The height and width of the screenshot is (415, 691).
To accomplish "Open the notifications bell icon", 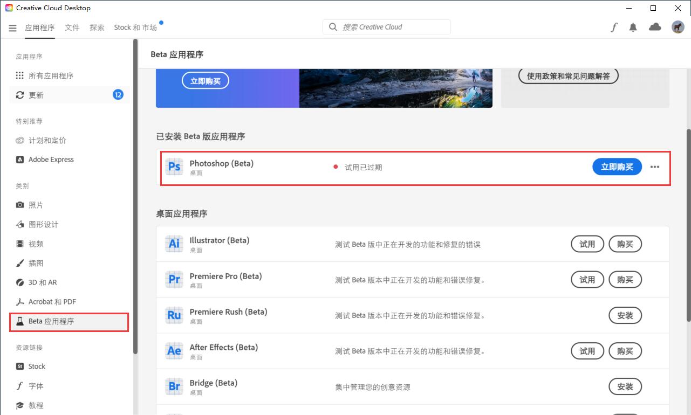I will [633, 27].
